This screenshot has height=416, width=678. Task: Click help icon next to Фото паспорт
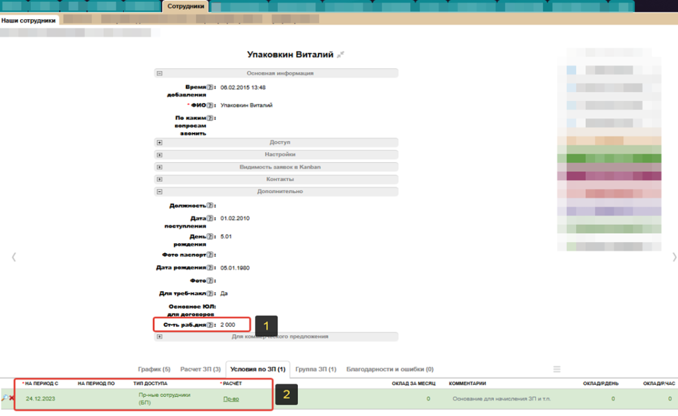point(210,255)
